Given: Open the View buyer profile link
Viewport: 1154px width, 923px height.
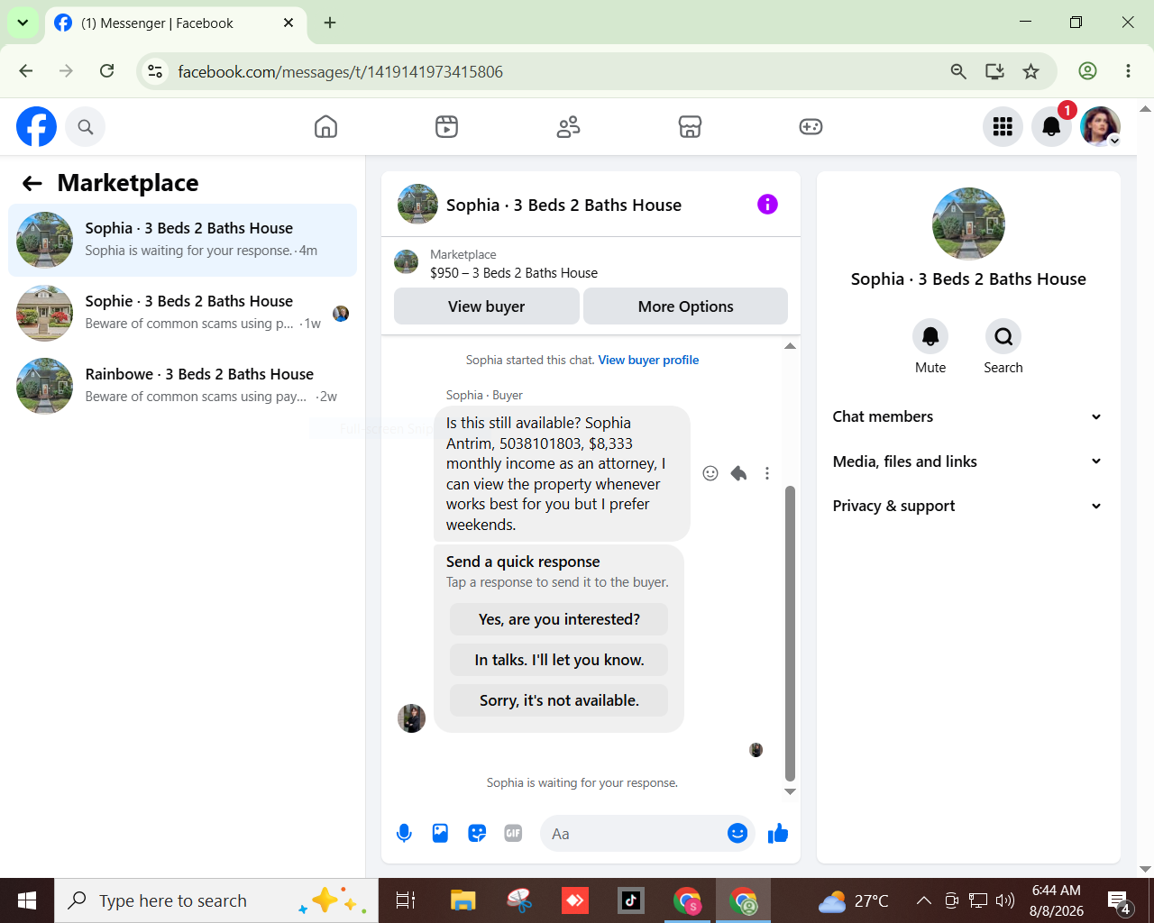Looking at the screenshot, I should [x=648, y=360].
